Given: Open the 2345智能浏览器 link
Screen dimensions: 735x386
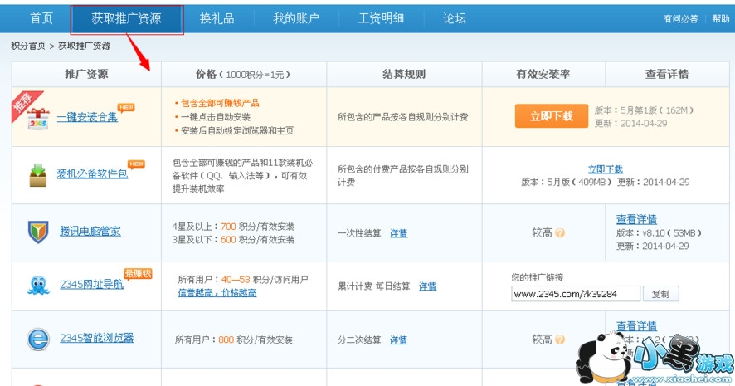Looking at the screenshot, I should [x=96, y=338].
